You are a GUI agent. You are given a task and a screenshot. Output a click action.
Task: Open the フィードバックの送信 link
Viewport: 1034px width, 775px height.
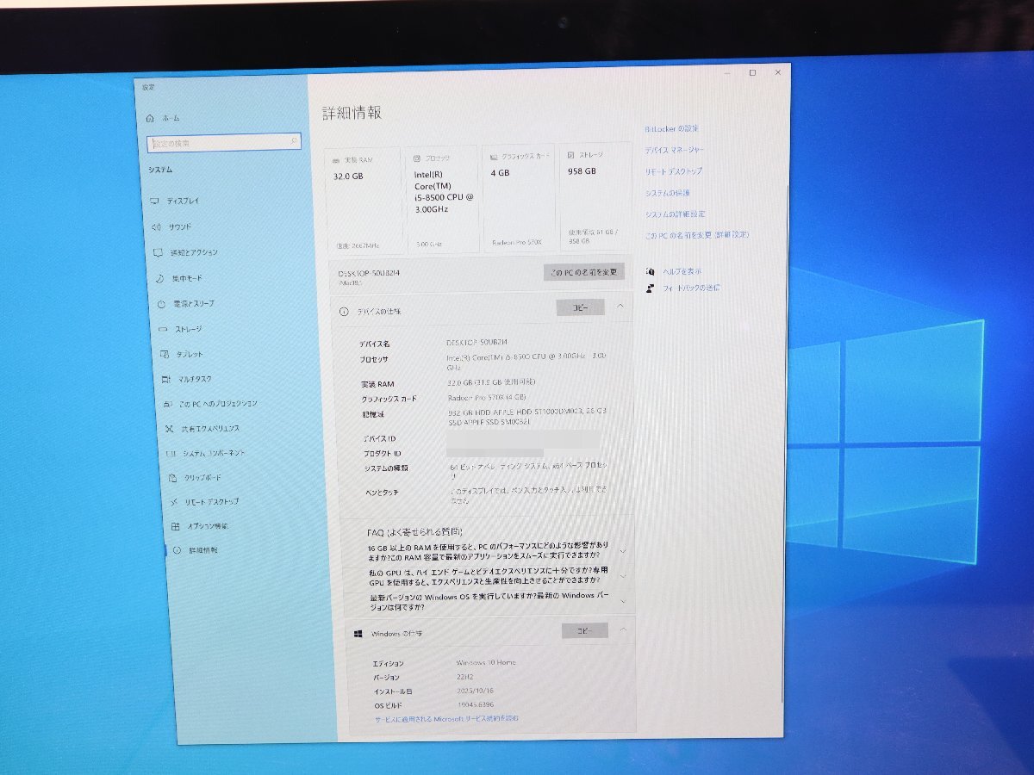[x=691, y=288]
